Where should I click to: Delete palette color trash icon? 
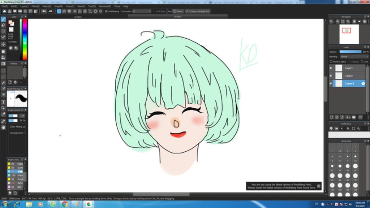(15, 82)
